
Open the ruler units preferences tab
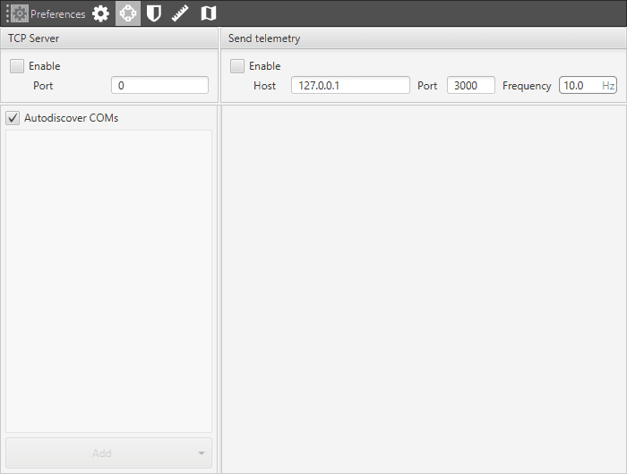click(x=180, y=13)
